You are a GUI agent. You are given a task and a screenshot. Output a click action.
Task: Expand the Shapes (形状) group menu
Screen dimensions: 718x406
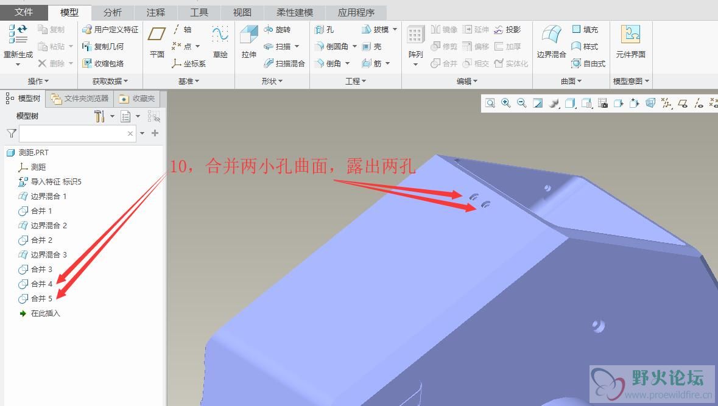[x=272, y=81]
